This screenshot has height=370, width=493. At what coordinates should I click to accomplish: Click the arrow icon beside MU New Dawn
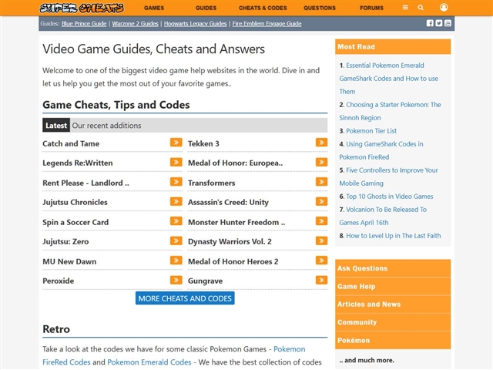pos(176,261)
